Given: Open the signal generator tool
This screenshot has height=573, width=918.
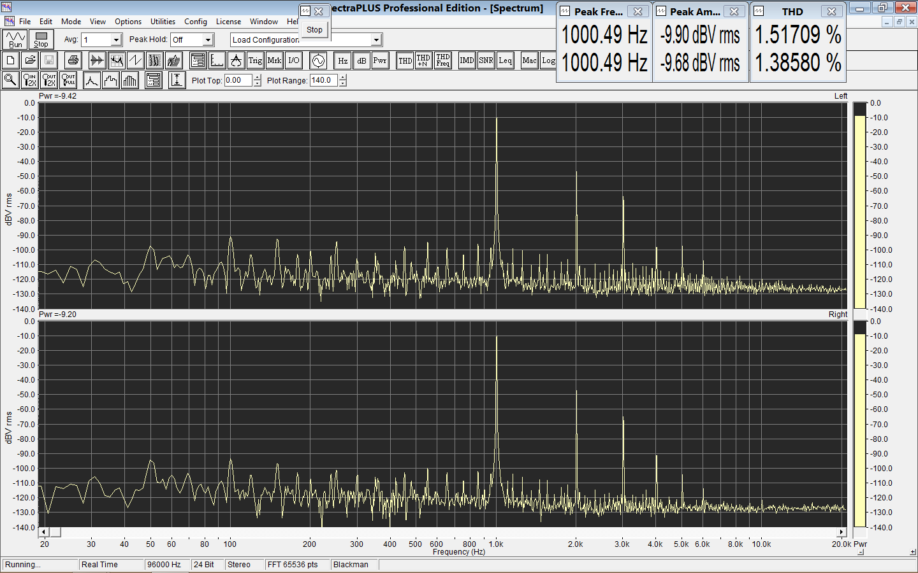Looking at the screenshot, I should click(318, 60).
